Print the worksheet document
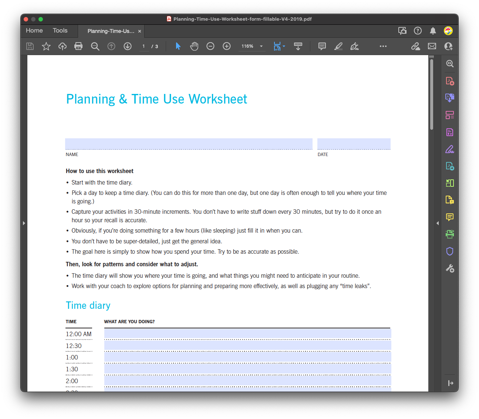The image size is (479, 419). coord(78,46)
